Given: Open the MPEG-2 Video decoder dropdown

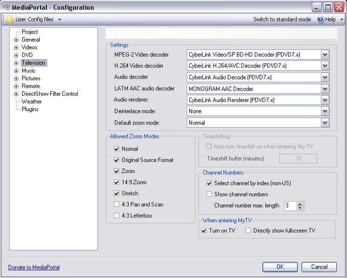Looking at the screenshot, I should tap(325, 55).
